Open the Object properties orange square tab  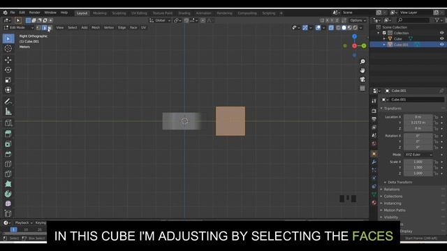tap(374, 154)
